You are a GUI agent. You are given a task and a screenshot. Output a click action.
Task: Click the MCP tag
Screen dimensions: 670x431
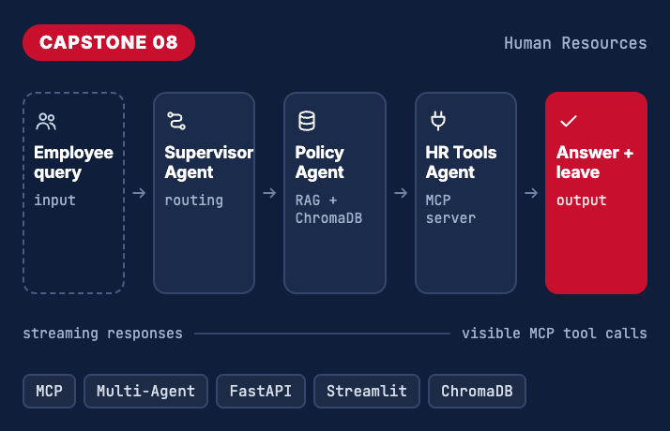tap(49, 391)
